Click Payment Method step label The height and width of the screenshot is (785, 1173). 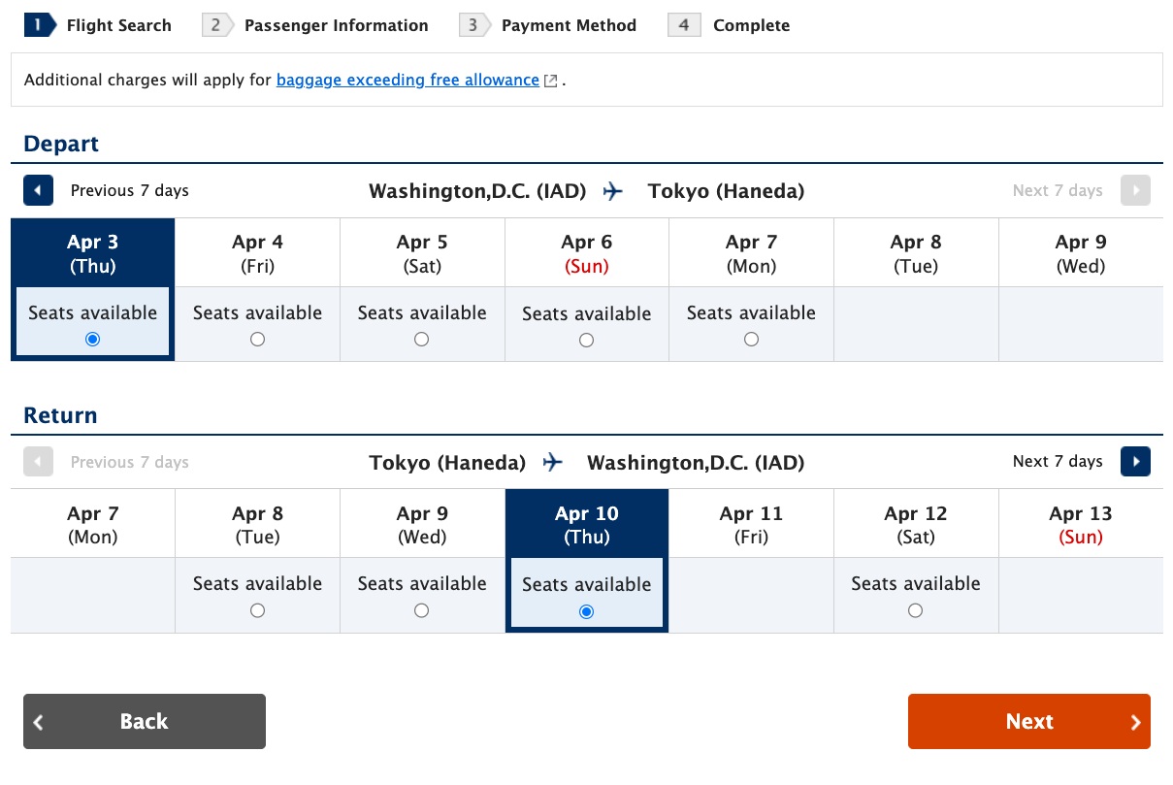click(x=569, y=26)
